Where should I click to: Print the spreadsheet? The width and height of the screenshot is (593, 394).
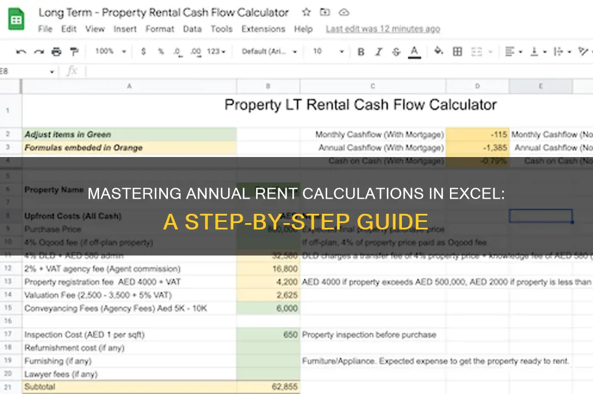[56, 52]
